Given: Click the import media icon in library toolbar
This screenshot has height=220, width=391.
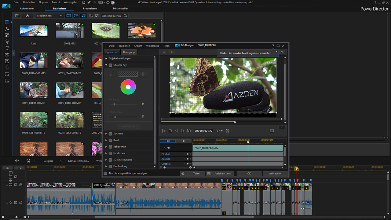Looking at the screenshot, I should (x=17, y=16).
